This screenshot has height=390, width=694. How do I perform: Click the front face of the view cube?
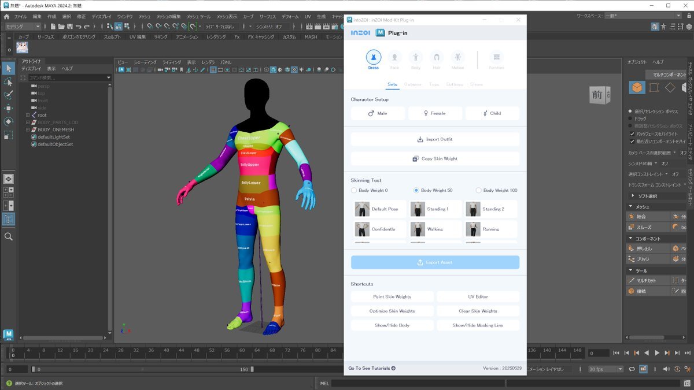pyautogui.click(x=597, y=94)
